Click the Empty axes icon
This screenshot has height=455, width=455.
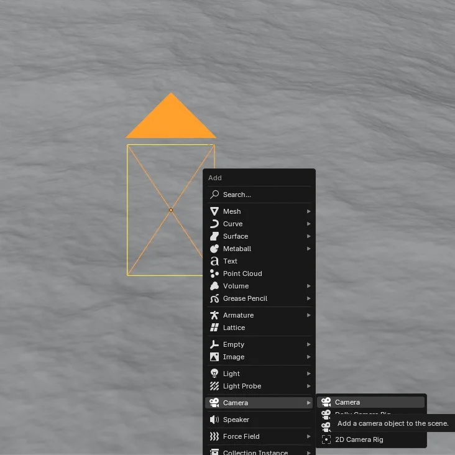[214, 344]
